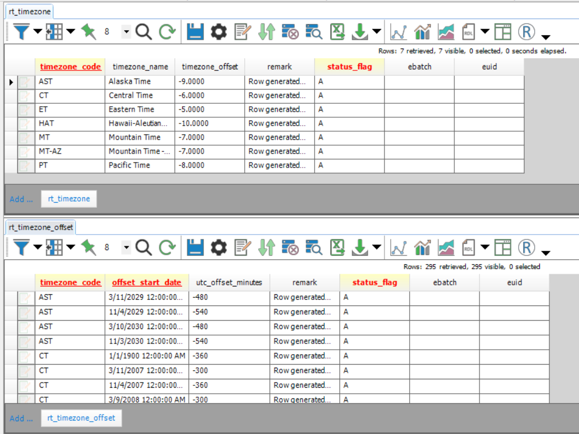The image size is (579, 434).
Task: Click the green pin icon in rt_timezone toolbar
Action: (88, 32)
